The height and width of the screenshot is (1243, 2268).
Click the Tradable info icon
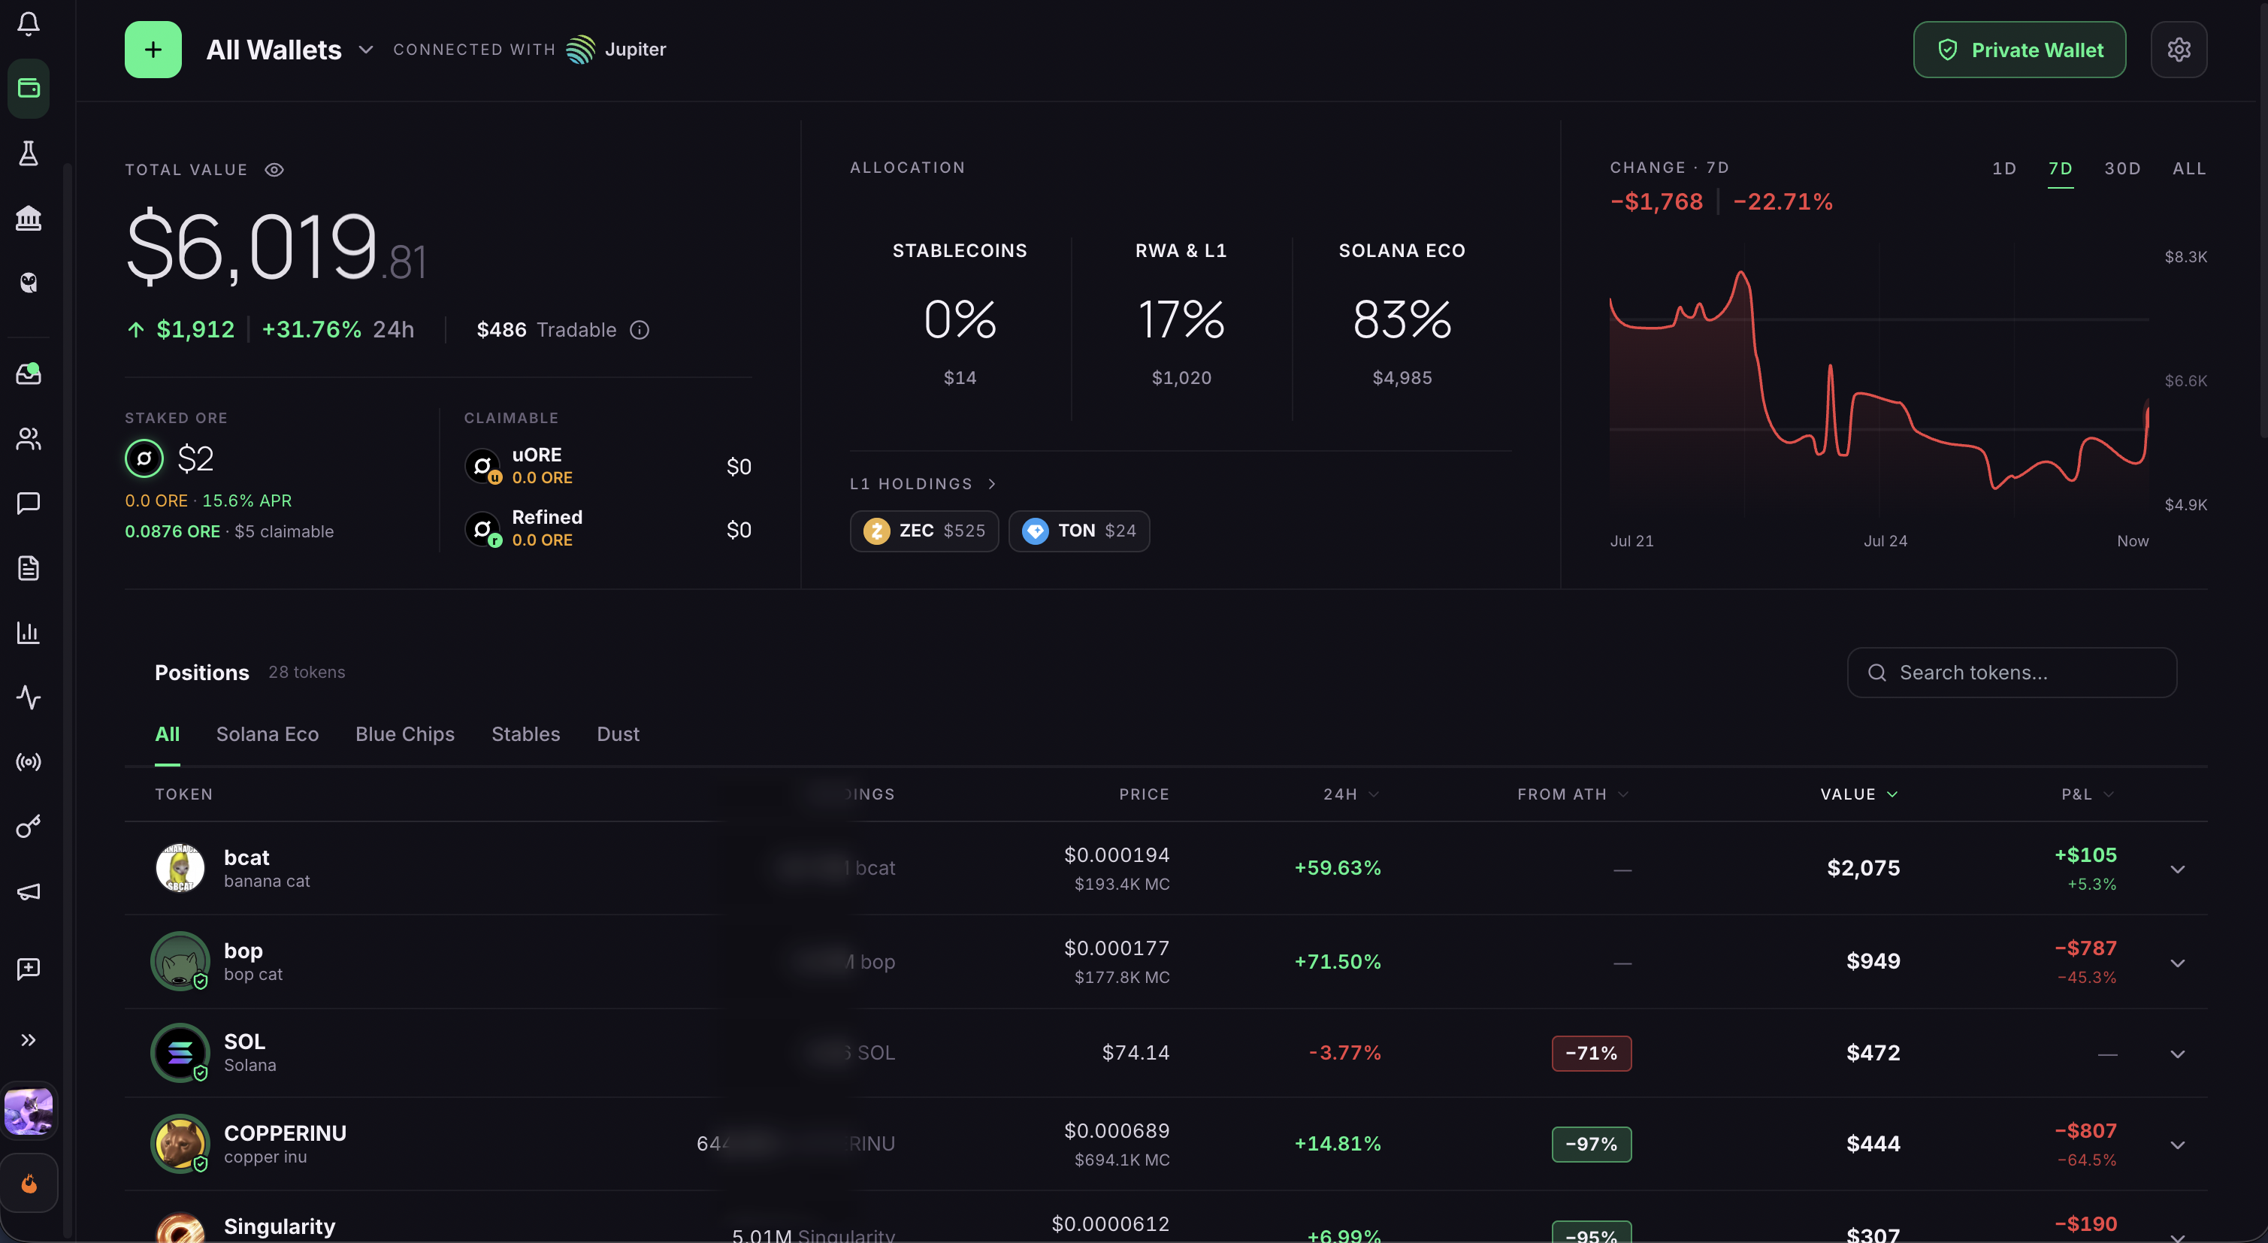click(640, 330)
